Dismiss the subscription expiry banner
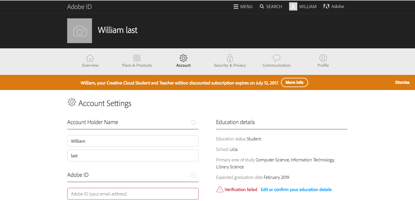The height and width of the screenshot is (201, 415). 402,83
